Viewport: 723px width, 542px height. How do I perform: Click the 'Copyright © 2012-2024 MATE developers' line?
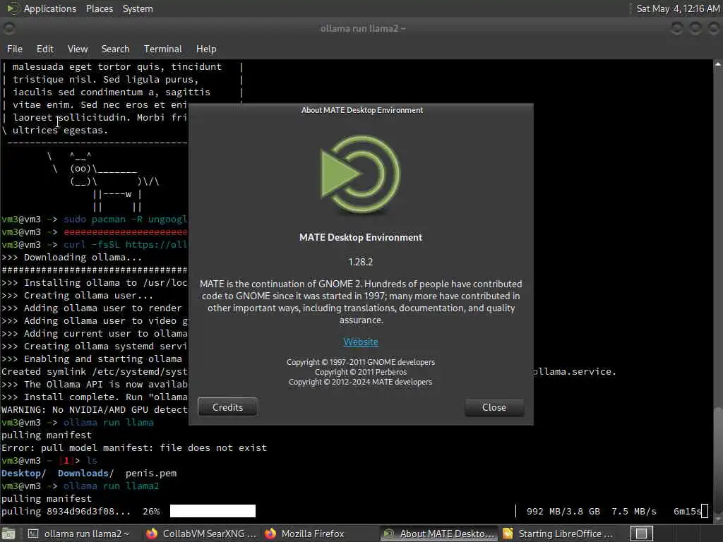click(361, 382)
